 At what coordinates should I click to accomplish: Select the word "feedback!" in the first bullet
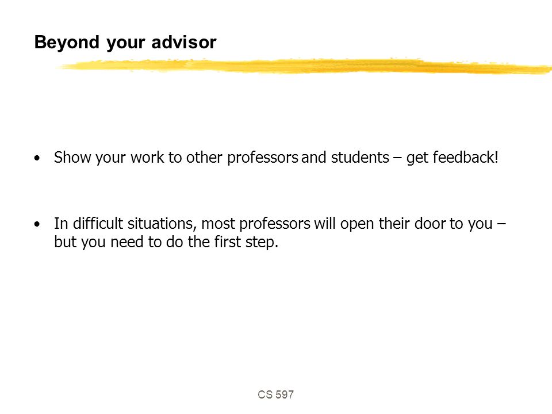tap(465, 158)
